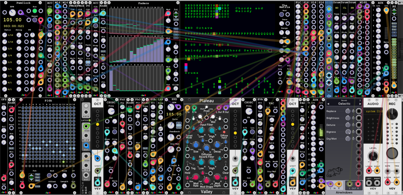
Task: Click the Plateau Size knob
Action: tap(196, 145)
